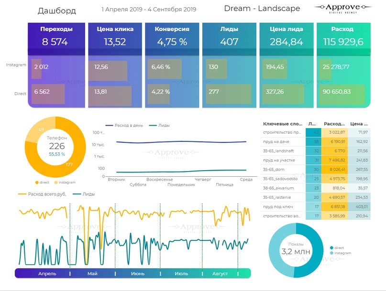This screenshot has height=291, width=386.
Task: Click the Пятница axis label
Action: (x=224, y=184)
